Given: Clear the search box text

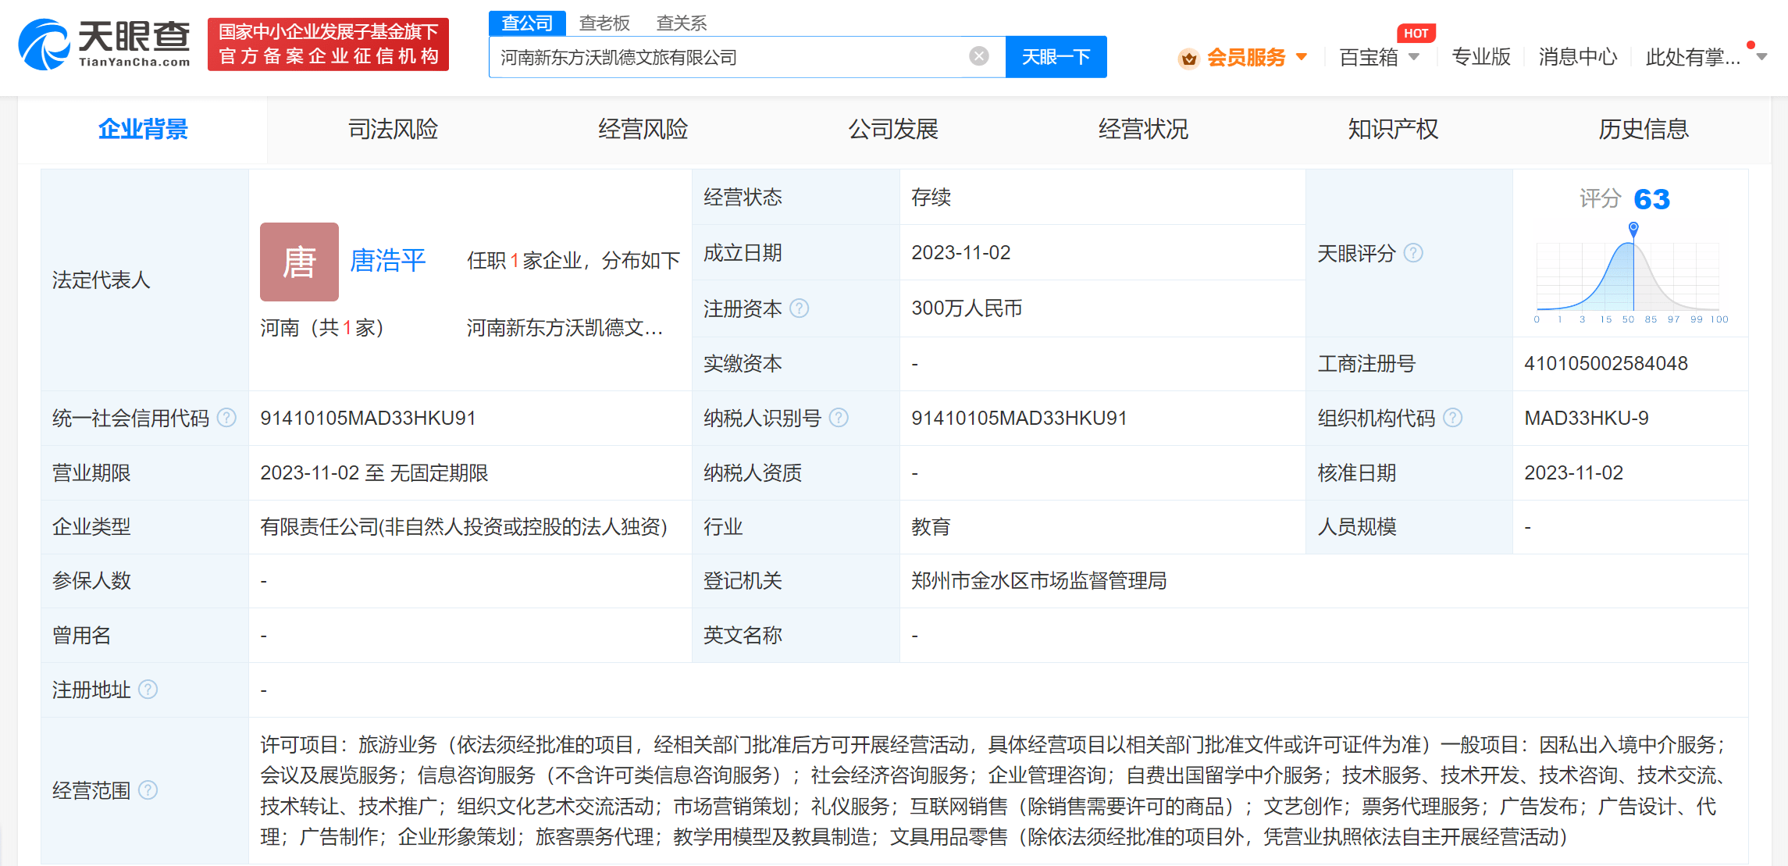Looking at the screenshot, I should pos(978,56).
